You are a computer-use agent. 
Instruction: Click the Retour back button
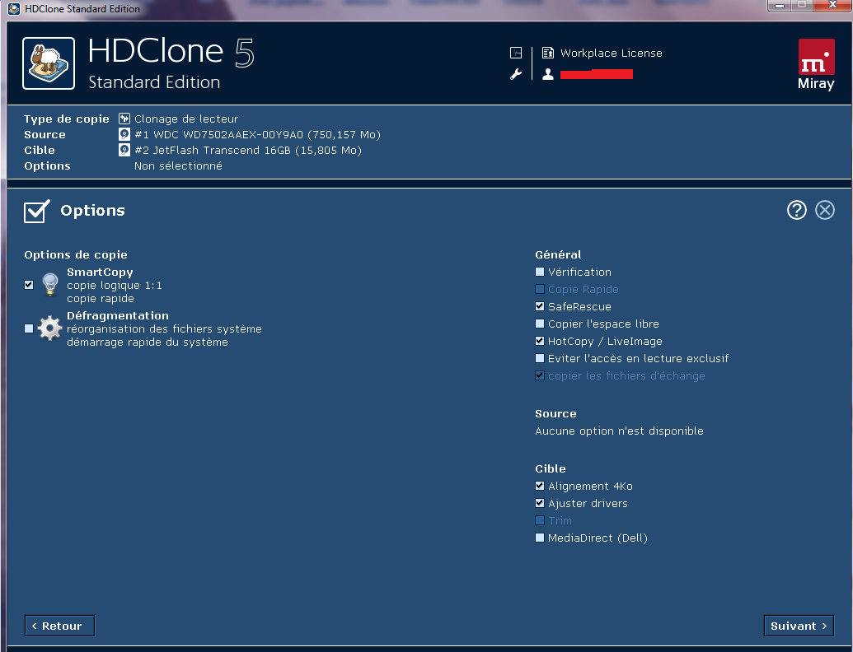(60, 626)
